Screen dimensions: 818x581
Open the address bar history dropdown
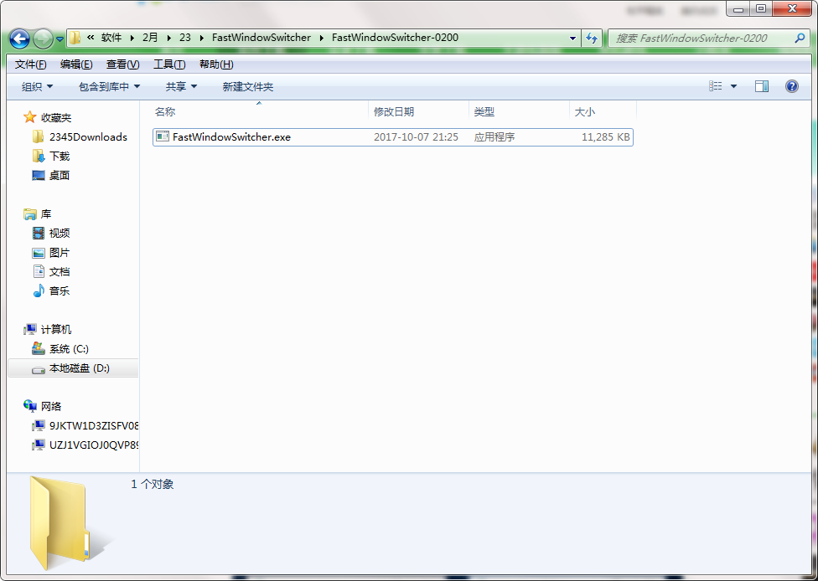[572, 38]
